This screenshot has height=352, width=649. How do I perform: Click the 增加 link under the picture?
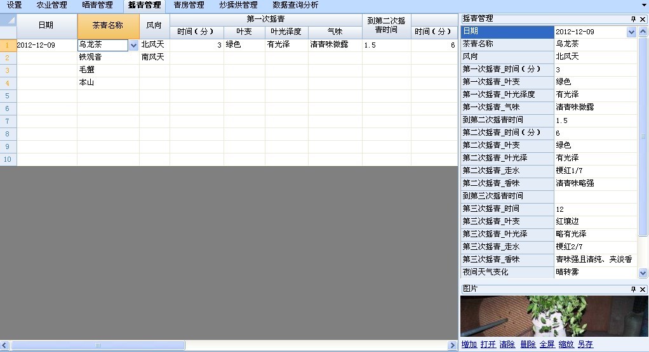469,344
